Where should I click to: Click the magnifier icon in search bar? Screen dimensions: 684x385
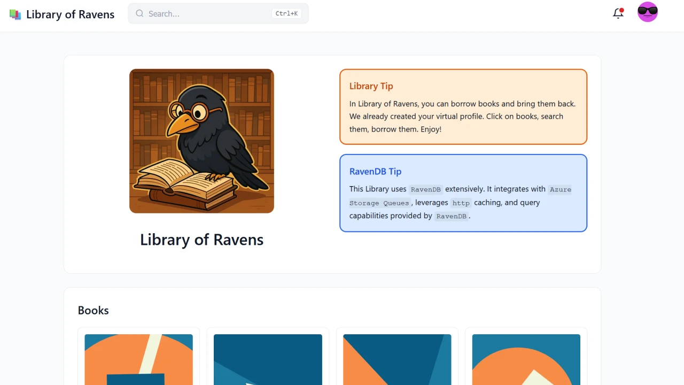click(139, 13)
